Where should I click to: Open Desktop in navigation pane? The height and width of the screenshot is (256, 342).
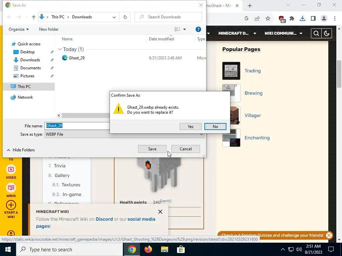tap(27, 52)
